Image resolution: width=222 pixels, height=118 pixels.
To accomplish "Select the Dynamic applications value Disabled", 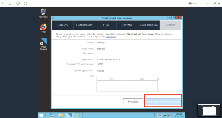I will coord(100,71).
